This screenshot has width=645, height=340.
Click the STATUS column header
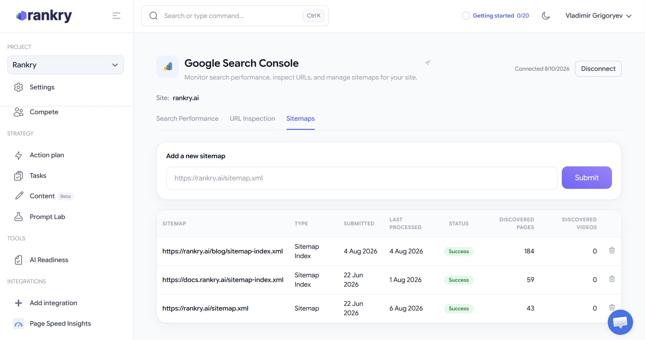click(x=458, y=224)
